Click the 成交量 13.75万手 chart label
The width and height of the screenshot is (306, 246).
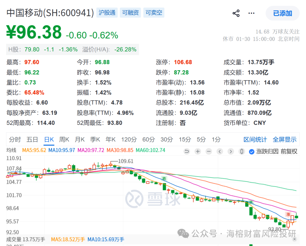pyautogui.click(x=26, y=239)
